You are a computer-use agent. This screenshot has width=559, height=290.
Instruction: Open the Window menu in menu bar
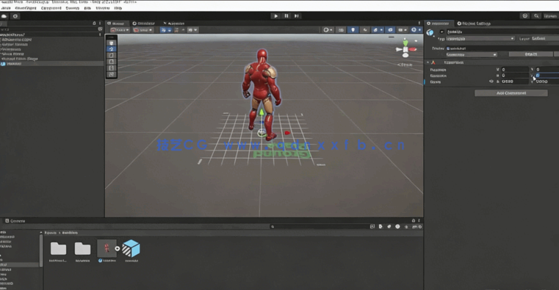103,8
